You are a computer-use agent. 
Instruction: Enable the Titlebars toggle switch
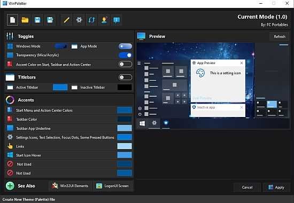(x=125, y=77)
